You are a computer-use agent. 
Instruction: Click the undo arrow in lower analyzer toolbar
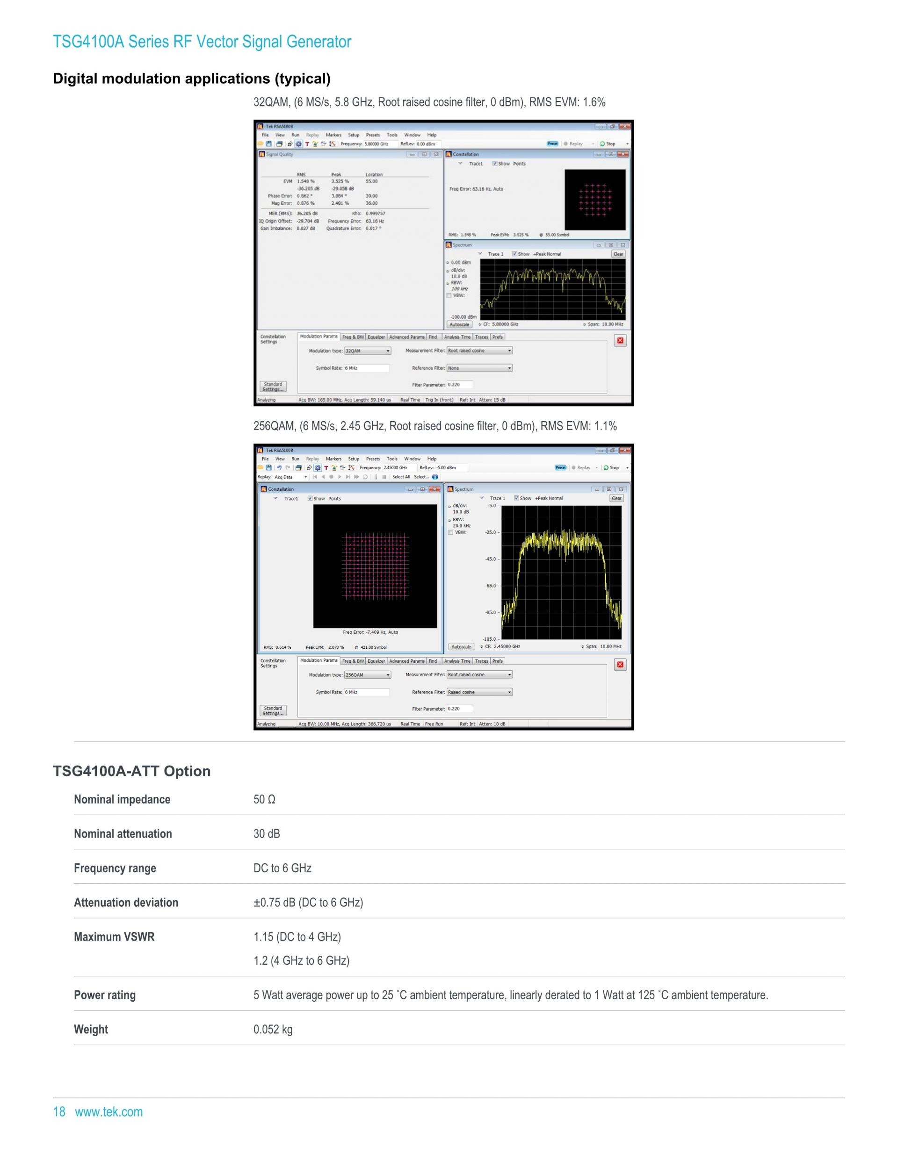click(x=279, y=468)
